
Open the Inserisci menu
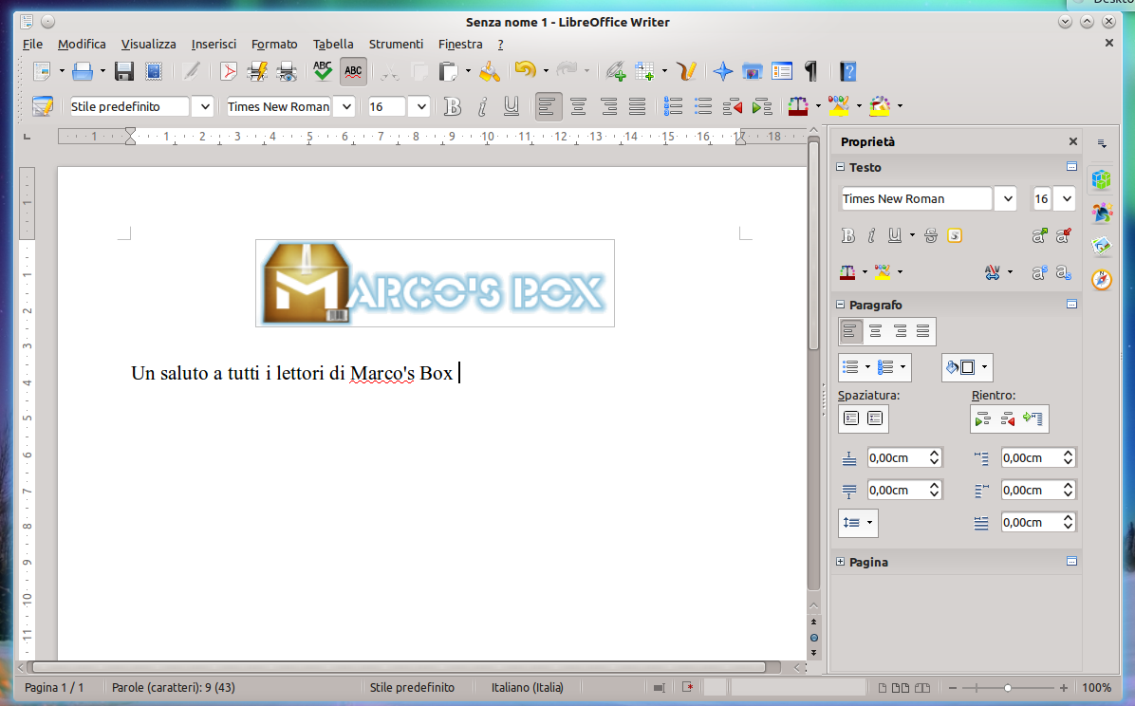214,44
